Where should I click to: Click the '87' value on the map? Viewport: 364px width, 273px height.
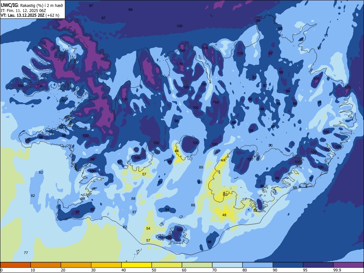134,212
